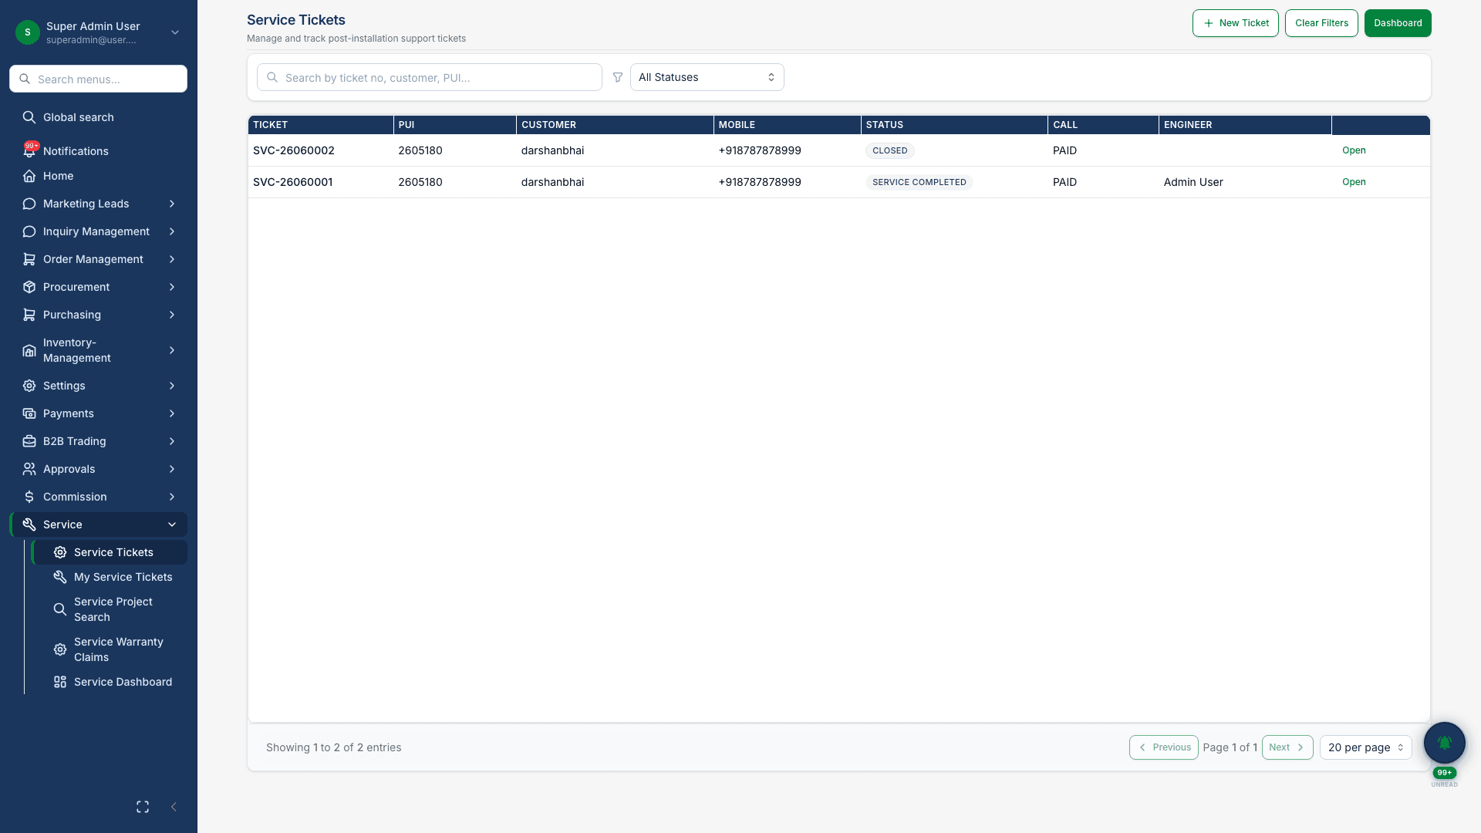Click the CLOSED status badge

[890, 150]
